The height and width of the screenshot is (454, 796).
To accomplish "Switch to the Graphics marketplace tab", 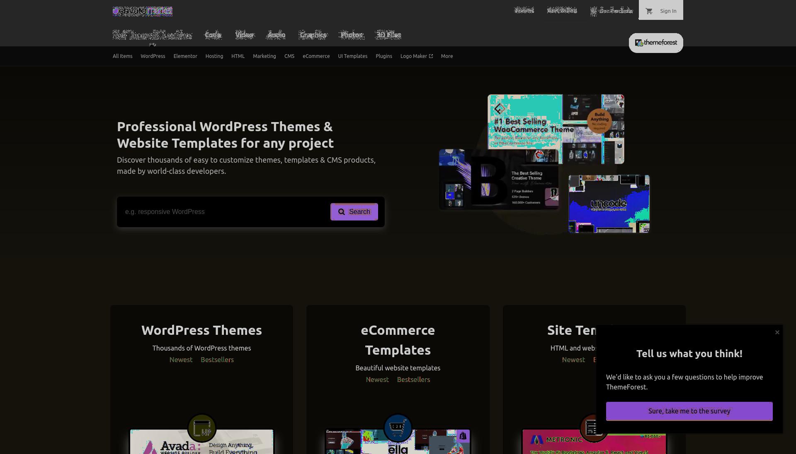I will [x=313, y=35].
